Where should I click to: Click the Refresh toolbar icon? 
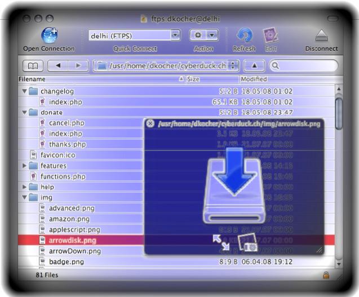tap(244, 36)
